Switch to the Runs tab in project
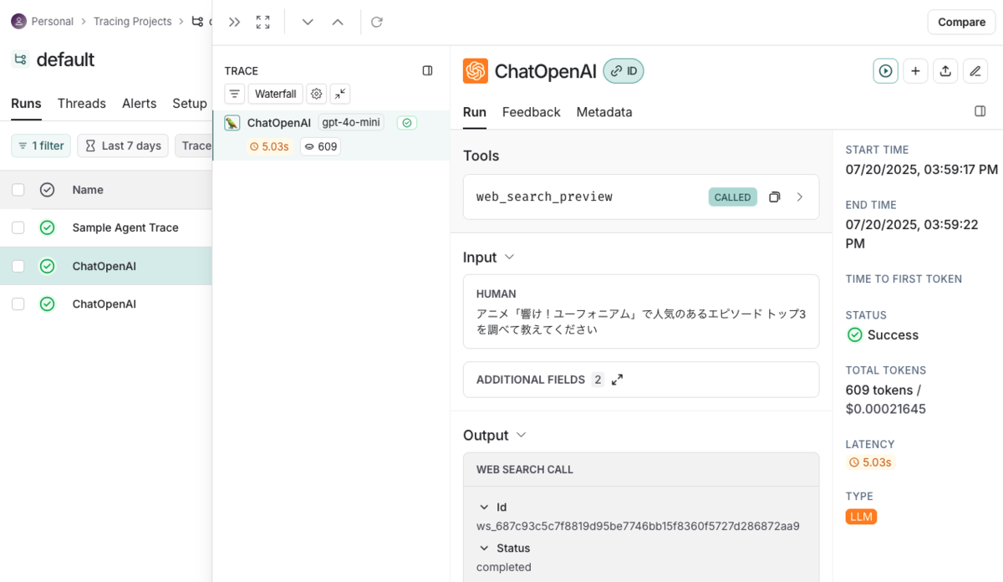The image size is (1003, 582). click(x=26, y=104)
